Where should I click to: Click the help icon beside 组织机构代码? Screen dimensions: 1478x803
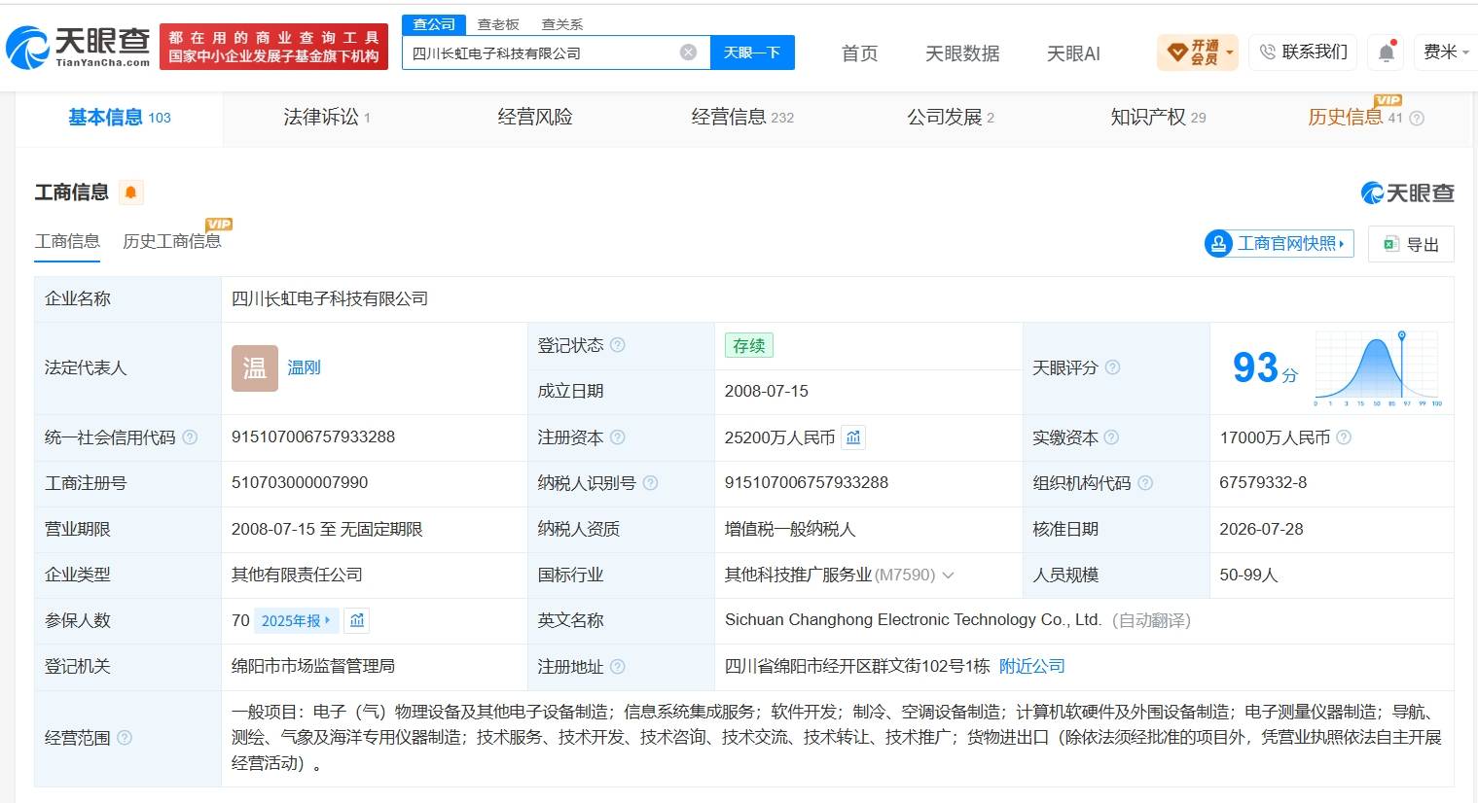[1145, 483]
